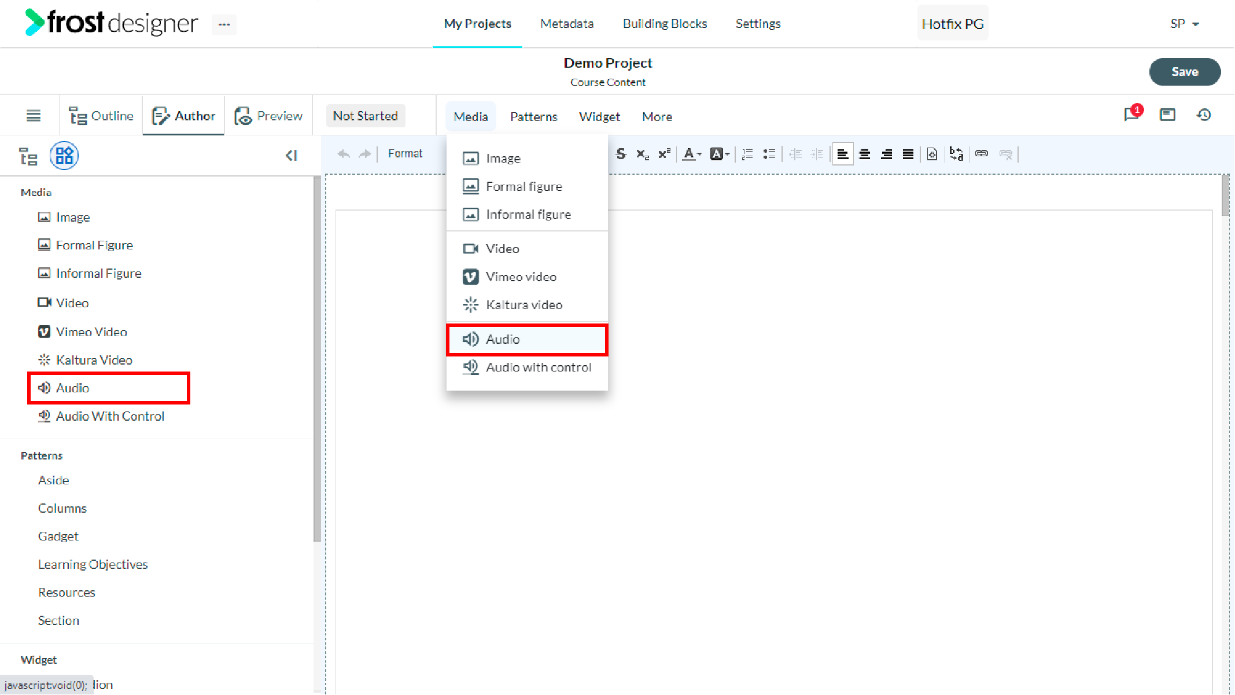Select the blocks grid view toggle
This screenshot has height=695, width=1235.
pyautogui.click(x=64, y=156)
